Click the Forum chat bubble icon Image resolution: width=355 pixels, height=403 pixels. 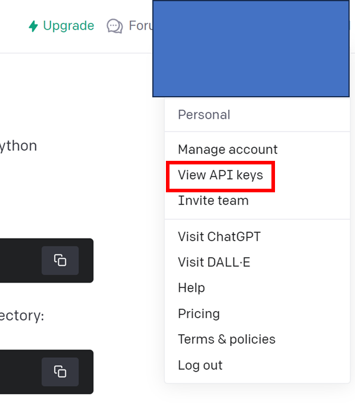(x=115, y=26)
